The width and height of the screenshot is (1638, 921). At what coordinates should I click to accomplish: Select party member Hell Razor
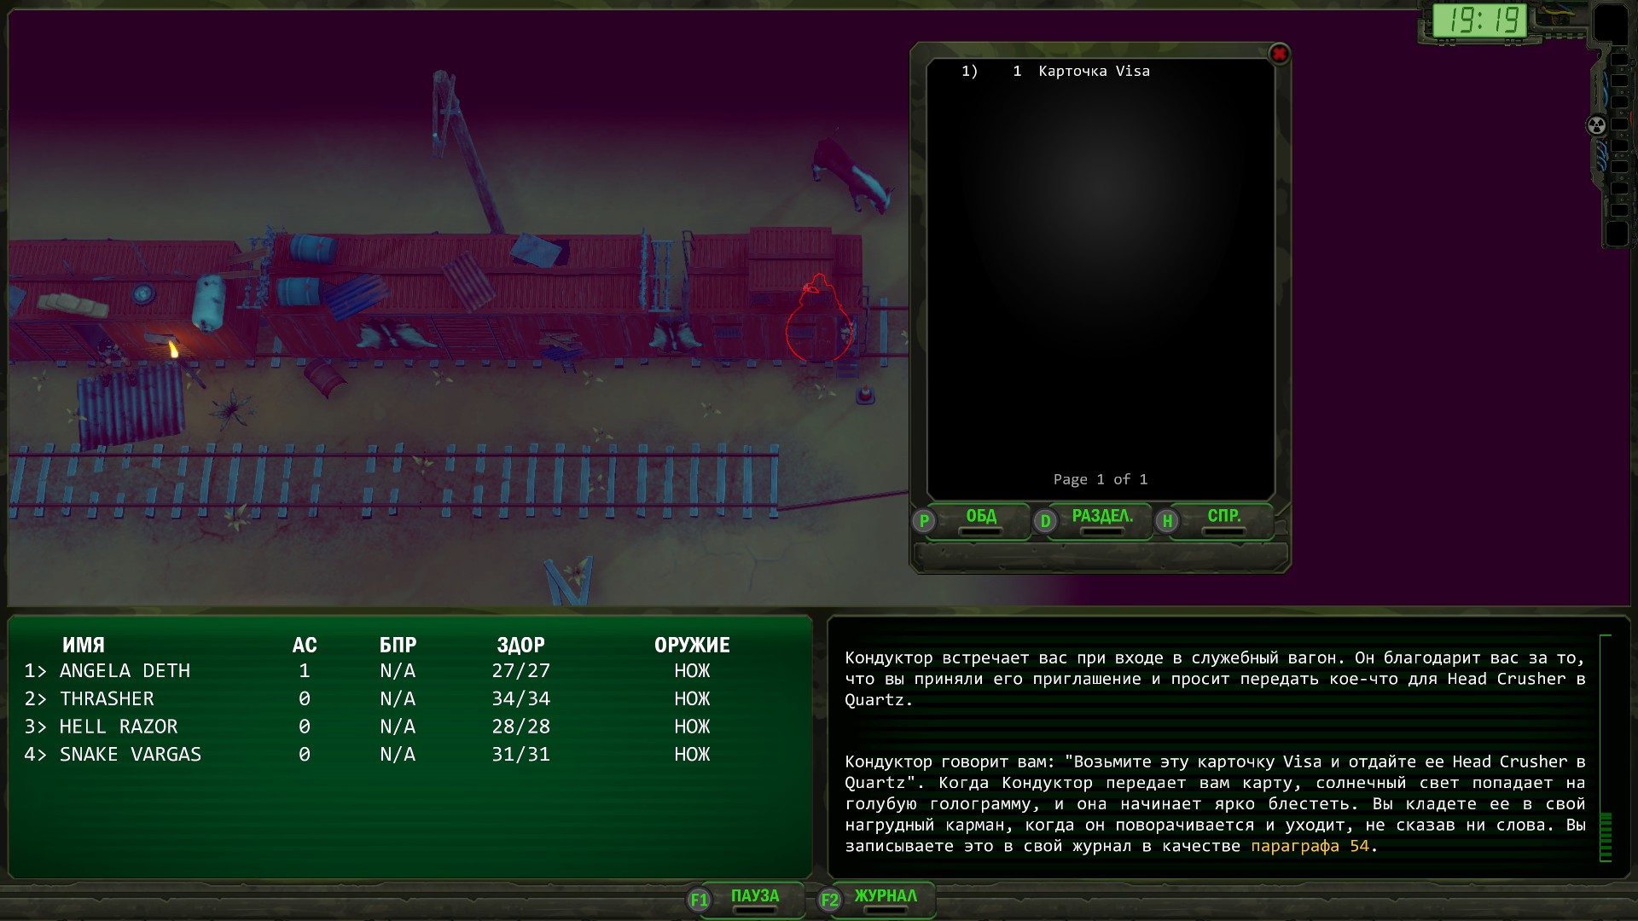pos(119,727)
